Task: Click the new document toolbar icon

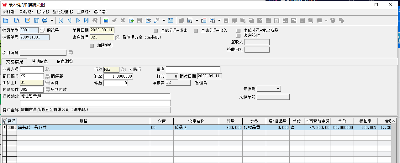Action: point(6,21)
